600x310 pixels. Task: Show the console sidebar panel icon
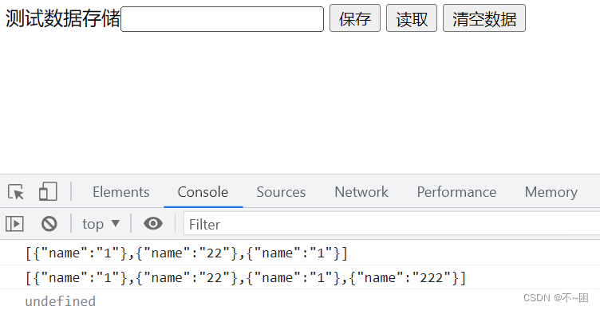[x=14, y=224]
